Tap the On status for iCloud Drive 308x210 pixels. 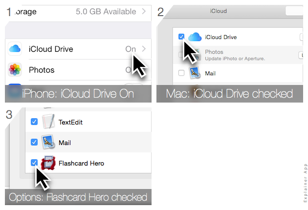coord(131,49)
